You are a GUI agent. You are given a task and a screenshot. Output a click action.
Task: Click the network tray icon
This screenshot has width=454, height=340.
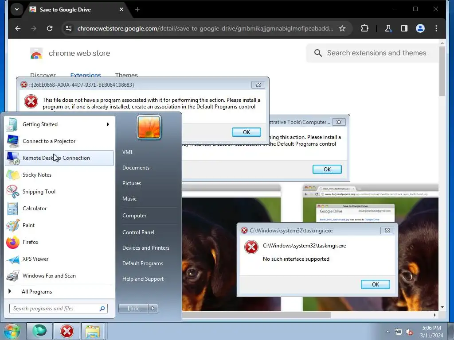click(399, 332)
